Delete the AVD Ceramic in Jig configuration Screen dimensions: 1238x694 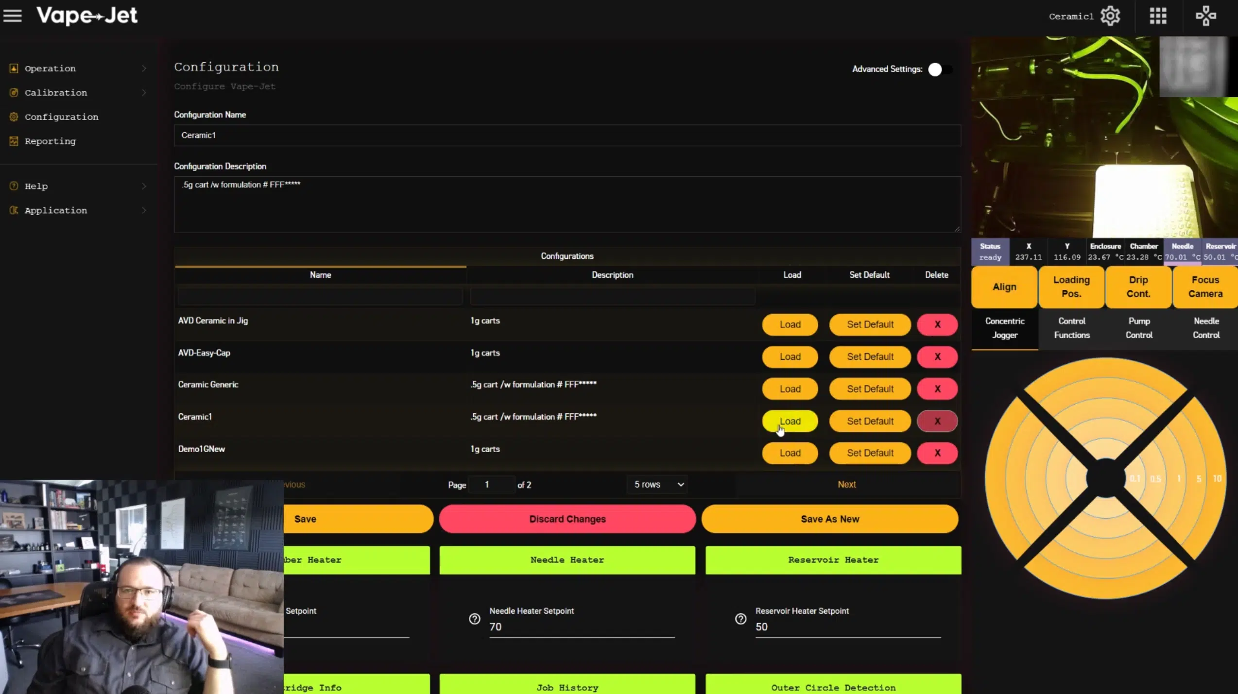pos(937,324)
